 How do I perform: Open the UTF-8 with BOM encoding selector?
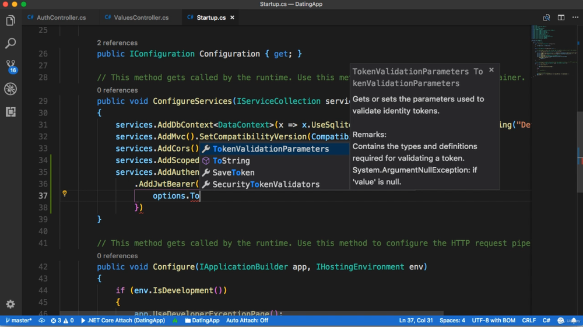click(493, 321)
